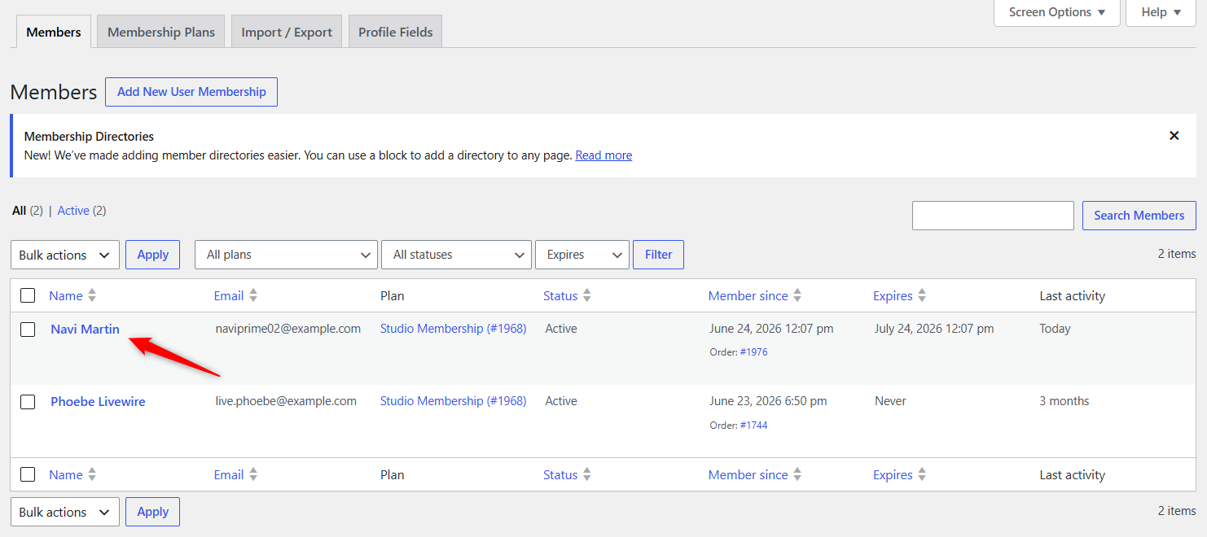Sort by Status in header row
The width and height of the screenshot is (1207, 537).
point(567,296)
